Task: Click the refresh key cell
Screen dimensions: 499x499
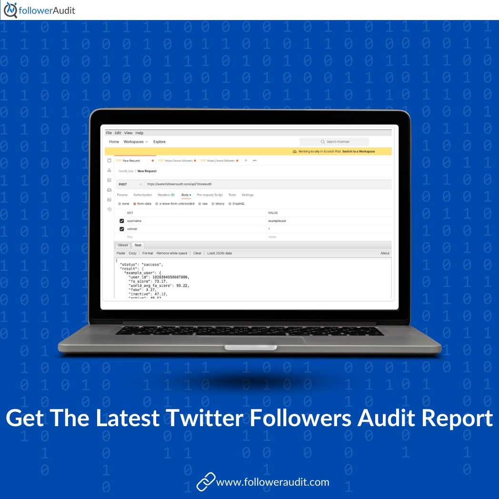Action: (x=195, y=229)
